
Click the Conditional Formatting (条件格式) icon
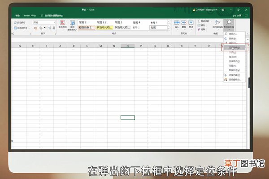pyautogui.click(x=62, y=23)
